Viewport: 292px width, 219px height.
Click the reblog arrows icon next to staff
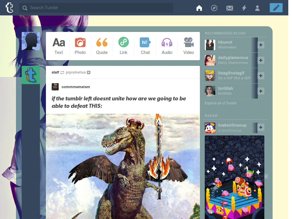[62, 72]
